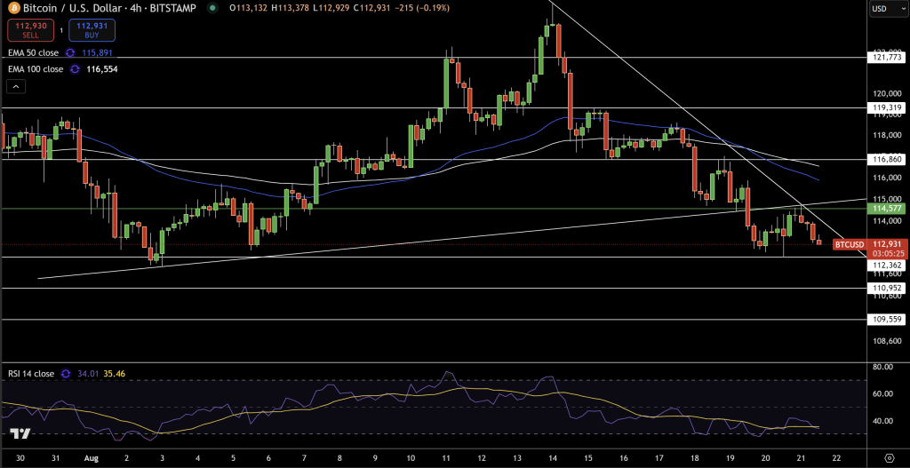The width and height of the screenshot is (910, 468).
Task: Click the 116,860 price line label
Action: click(886, 159)
